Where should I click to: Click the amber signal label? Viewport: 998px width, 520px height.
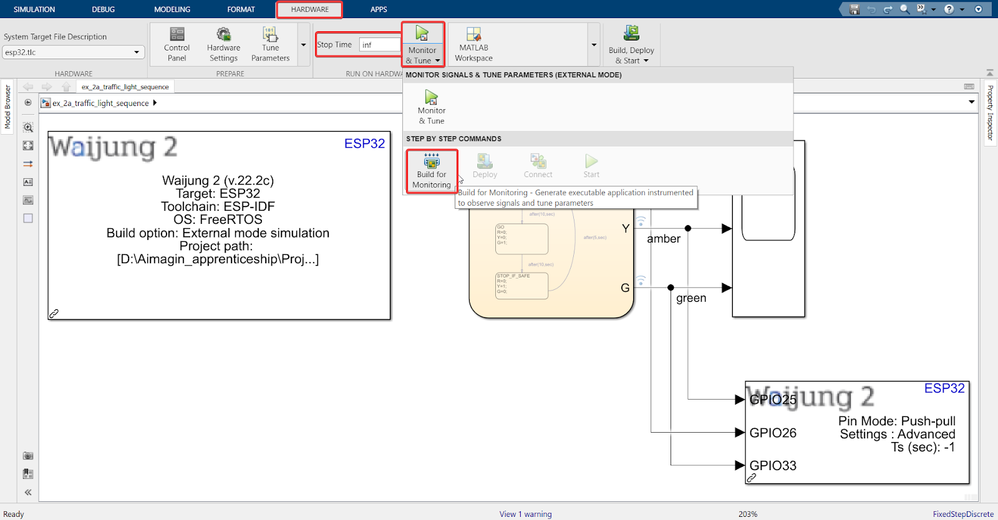664,239
